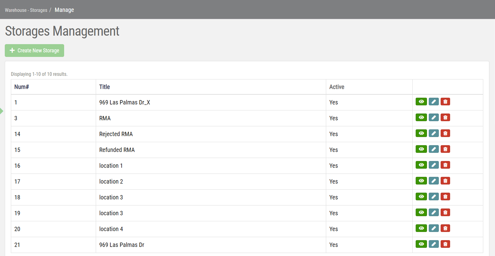Edit the Refunded RMA storage entry
The image size is (495, 256).
pyautogui.click(x=434, y=149)
